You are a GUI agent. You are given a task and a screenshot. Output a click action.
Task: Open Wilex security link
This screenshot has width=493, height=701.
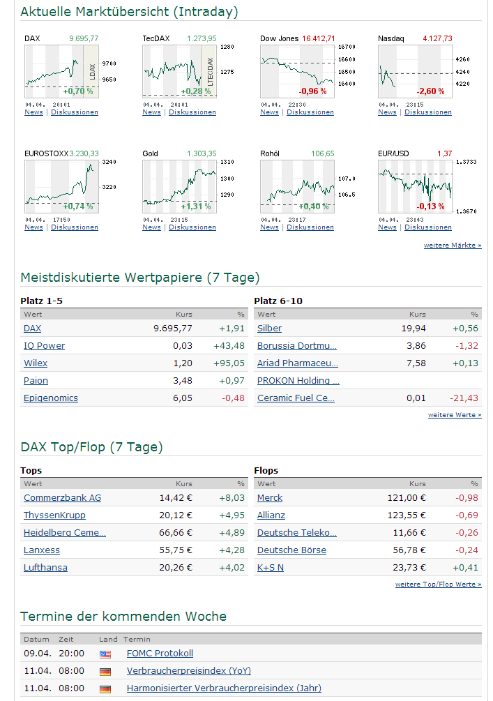click(x=36, y=363)
